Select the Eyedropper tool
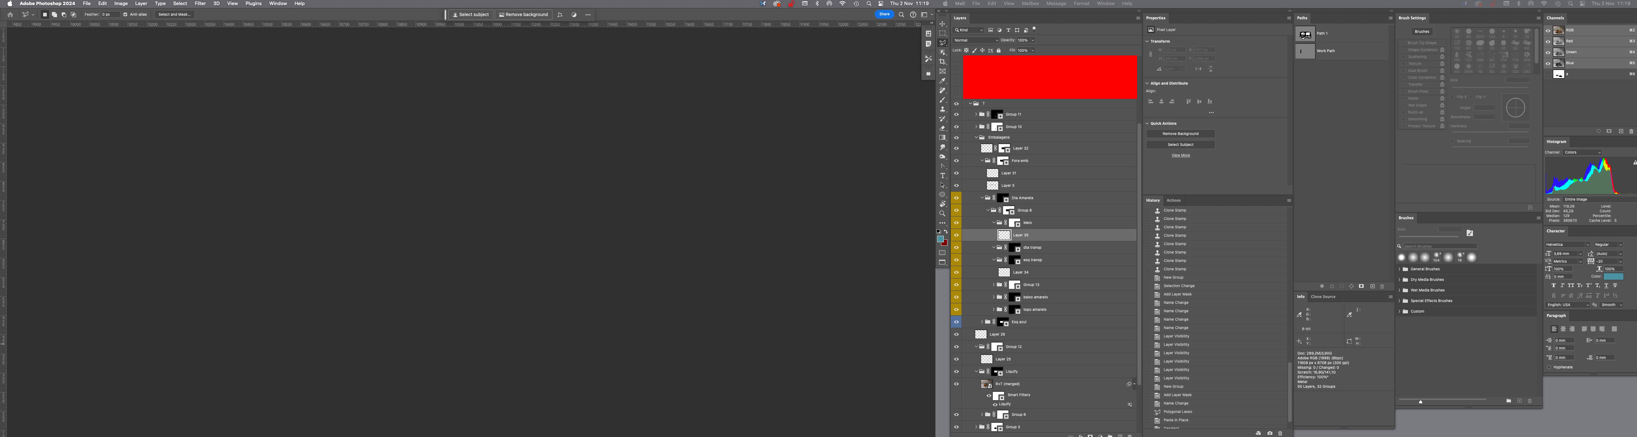 tap(943, 81)
